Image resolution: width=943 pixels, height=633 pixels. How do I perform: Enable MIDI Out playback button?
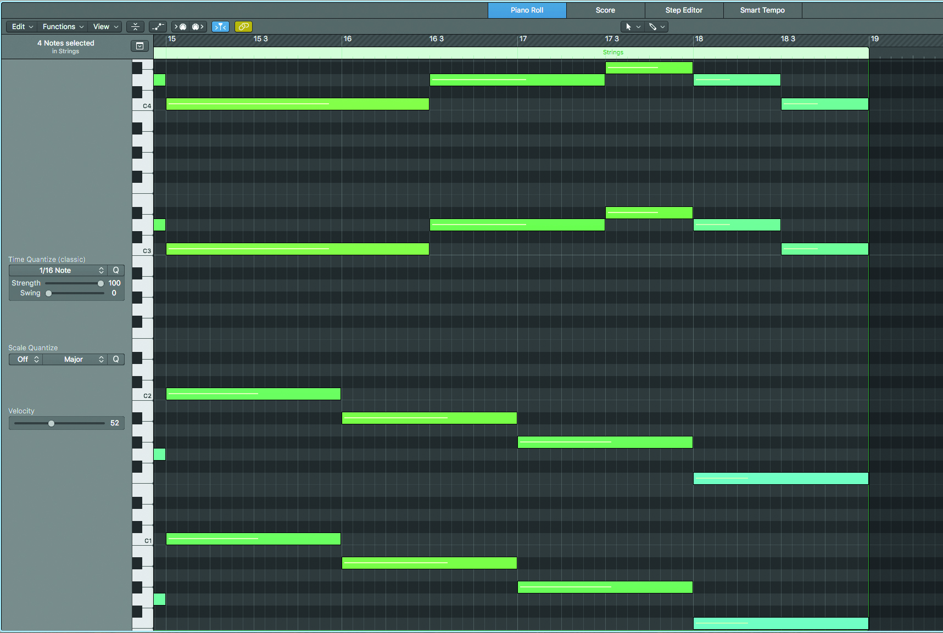point(198,26)
